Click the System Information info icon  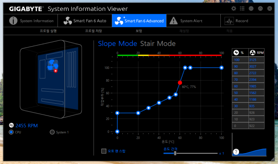tap(13, 20)
